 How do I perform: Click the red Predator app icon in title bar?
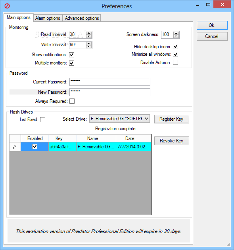tap(7, 6)
